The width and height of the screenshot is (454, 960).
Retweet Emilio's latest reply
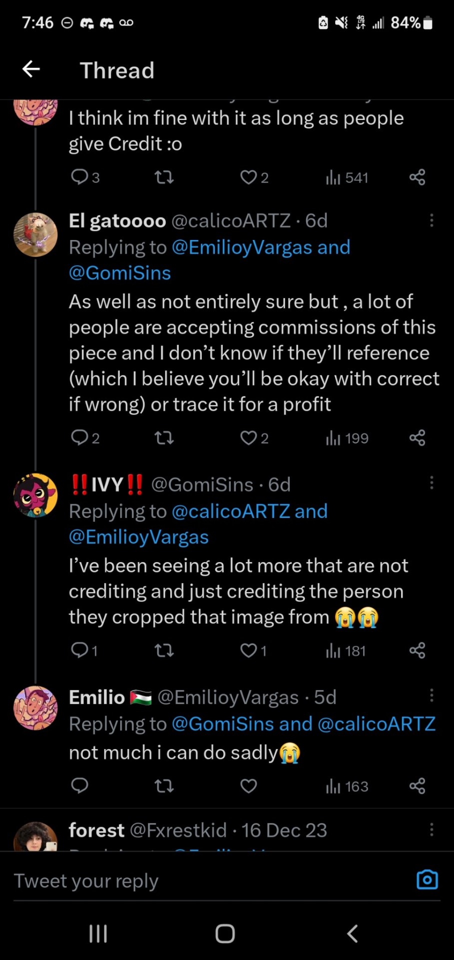[x=164, y=786]
